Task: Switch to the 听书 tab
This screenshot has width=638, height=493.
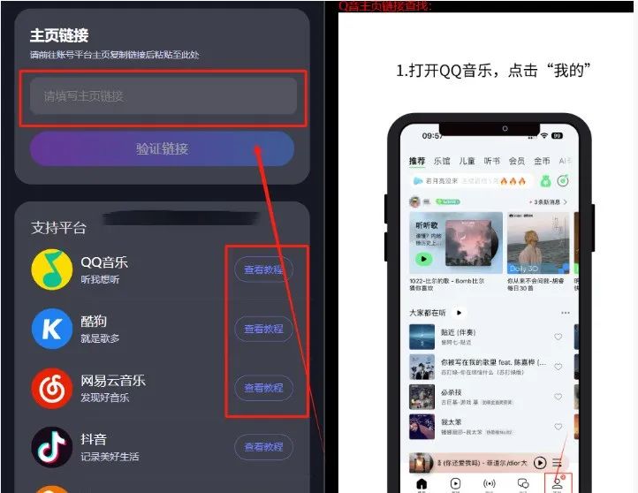Action: [492, 161]
